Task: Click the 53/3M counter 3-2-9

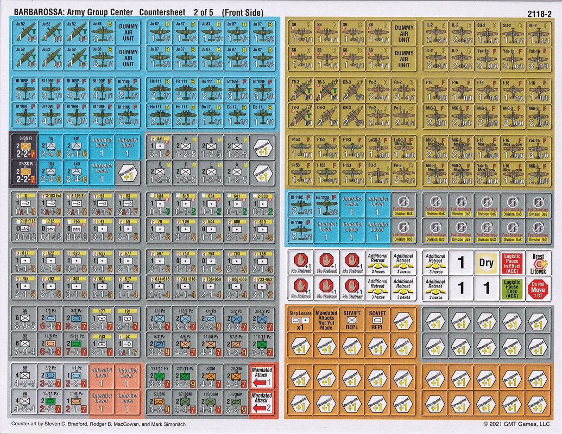Action: 160,402
